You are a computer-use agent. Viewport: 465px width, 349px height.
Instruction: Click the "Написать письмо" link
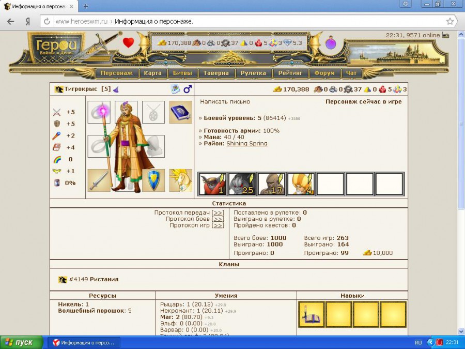coord(225,101)
